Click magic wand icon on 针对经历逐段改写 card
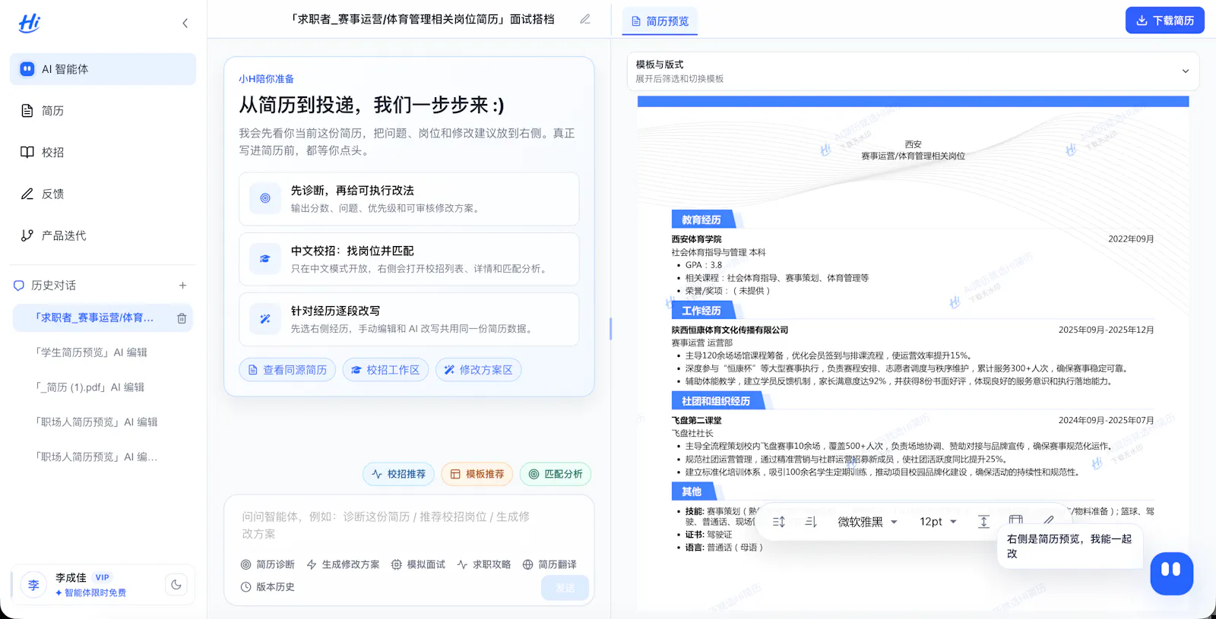Viewport: 1216px width, 619px height. pos(265,319)
